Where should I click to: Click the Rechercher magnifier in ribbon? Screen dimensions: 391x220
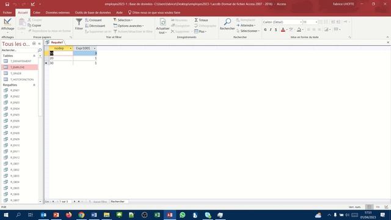[227, 22]
